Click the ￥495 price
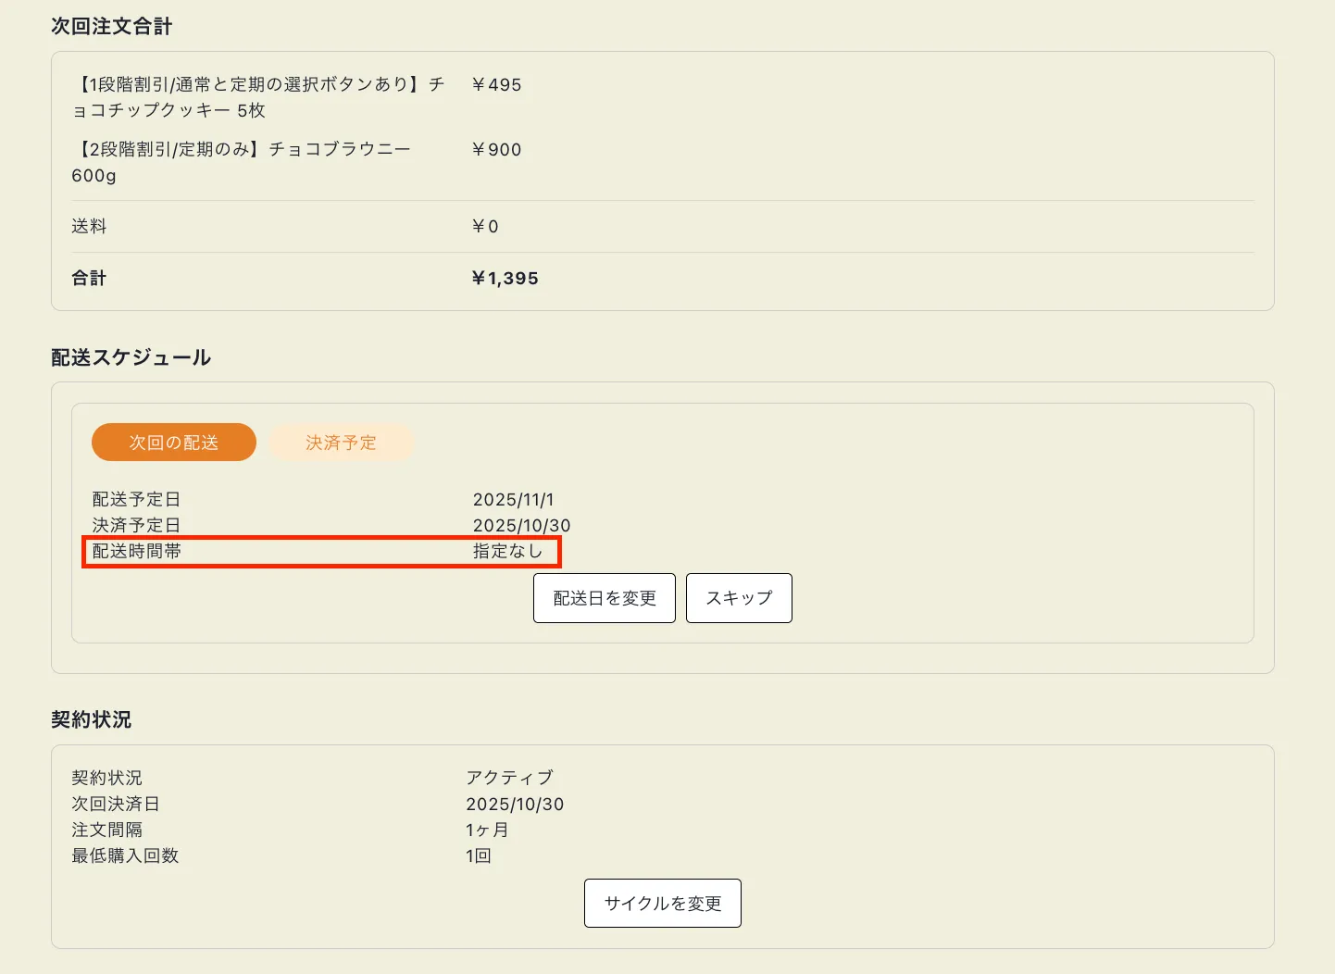This screenshot has height=974, width=1335. pyautogui.click(x=497, y=84)
